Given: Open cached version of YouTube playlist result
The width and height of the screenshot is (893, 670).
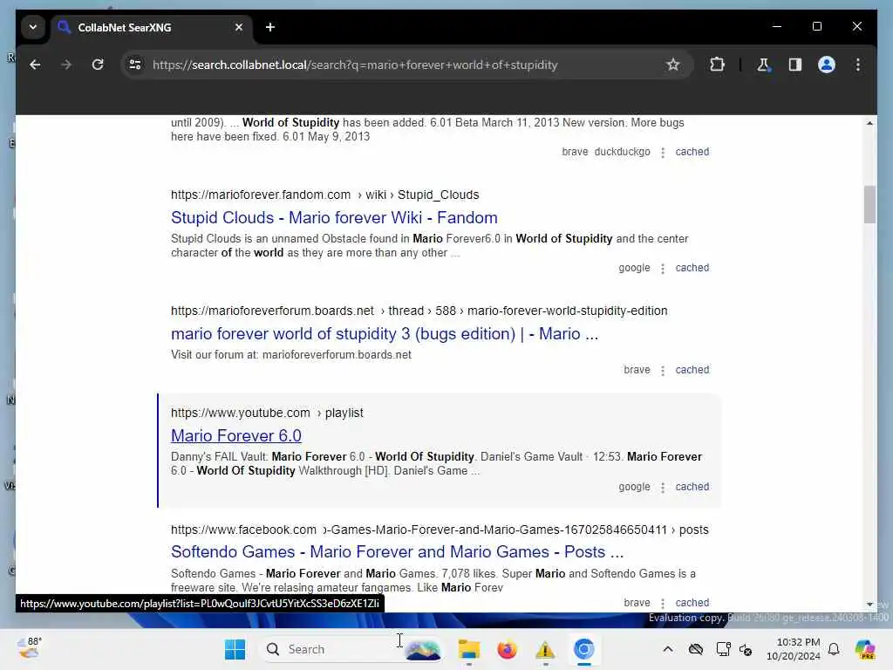Looking at the screenshot, I should tap(692, 487).
